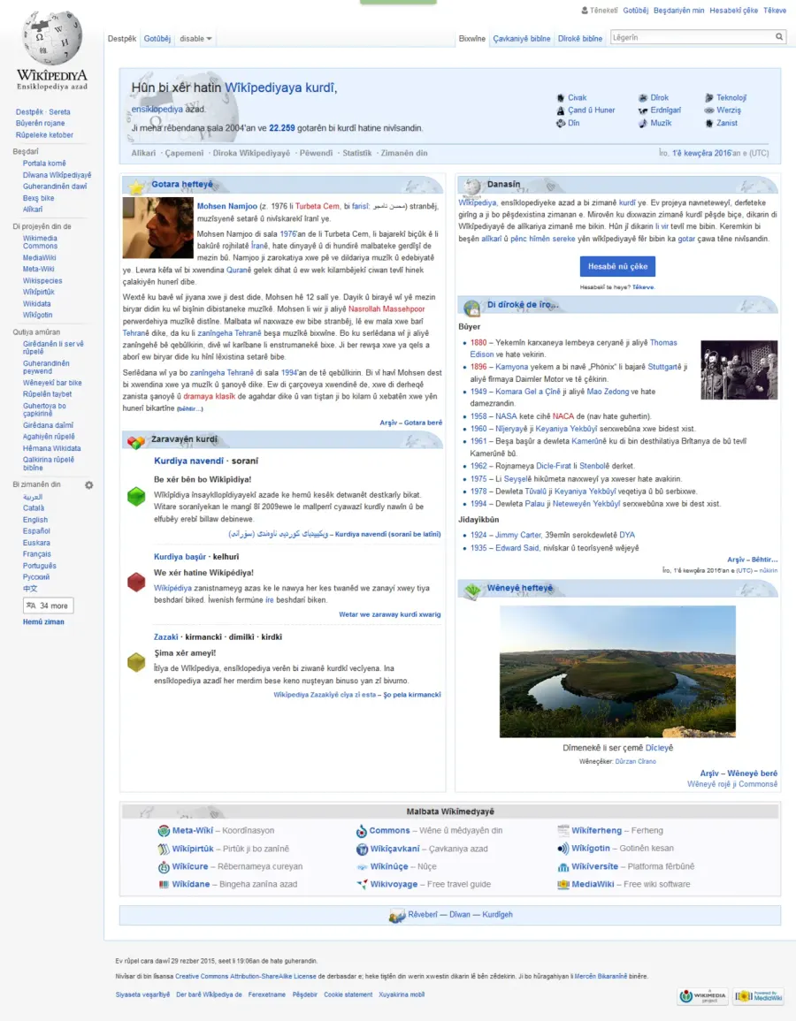Click the Rûpeleke ketober sidebar link
Viewport: 796px width, 1021px height.
(44, 134)
